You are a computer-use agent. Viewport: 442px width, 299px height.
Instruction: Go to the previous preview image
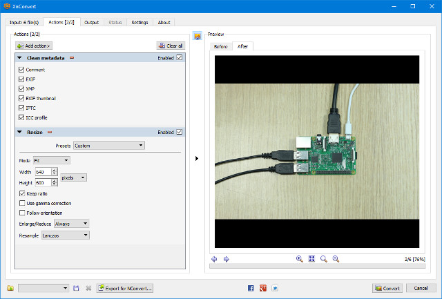tap(214, 259)
